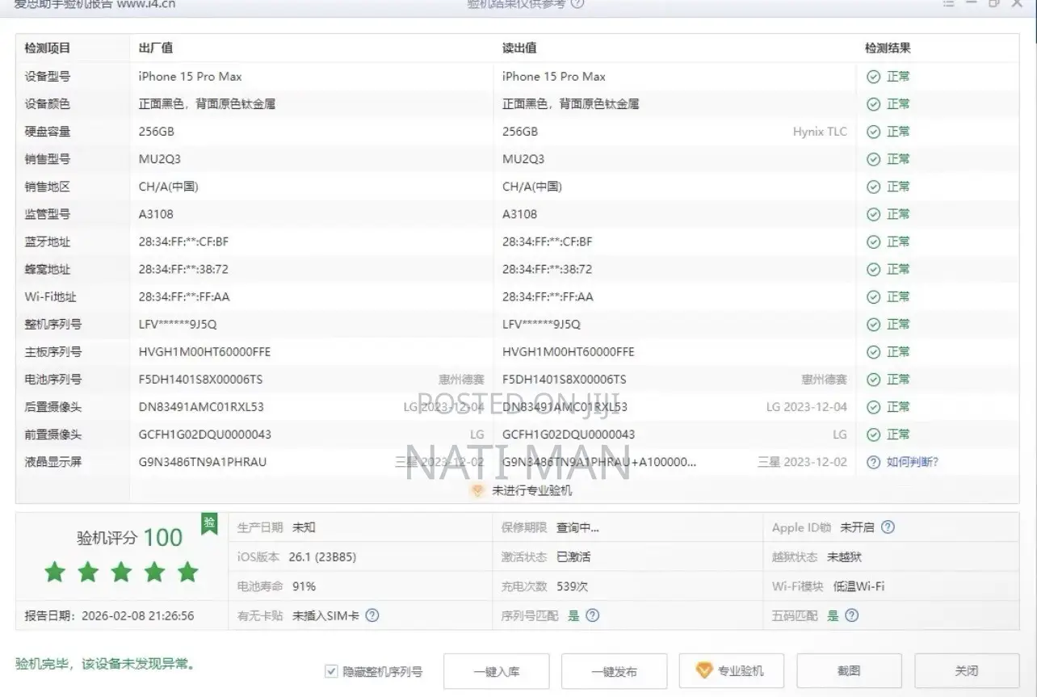Click the 验机评分 100 score

coord(130,538)
